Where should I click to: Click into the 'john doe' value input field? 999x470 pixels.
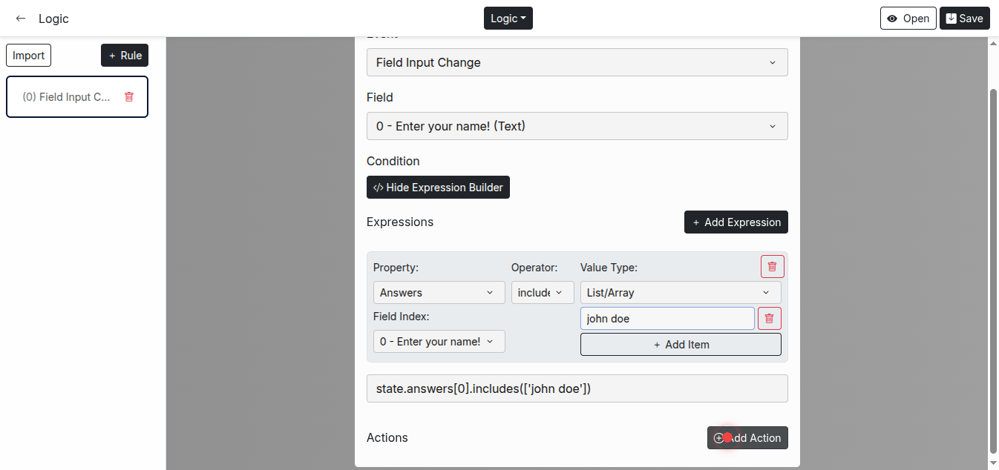[x=666, y=319]
